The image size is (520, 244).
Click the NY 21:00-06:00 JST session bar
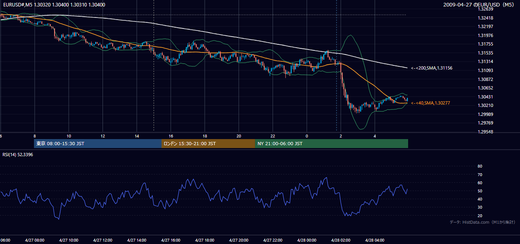point(332,144)
